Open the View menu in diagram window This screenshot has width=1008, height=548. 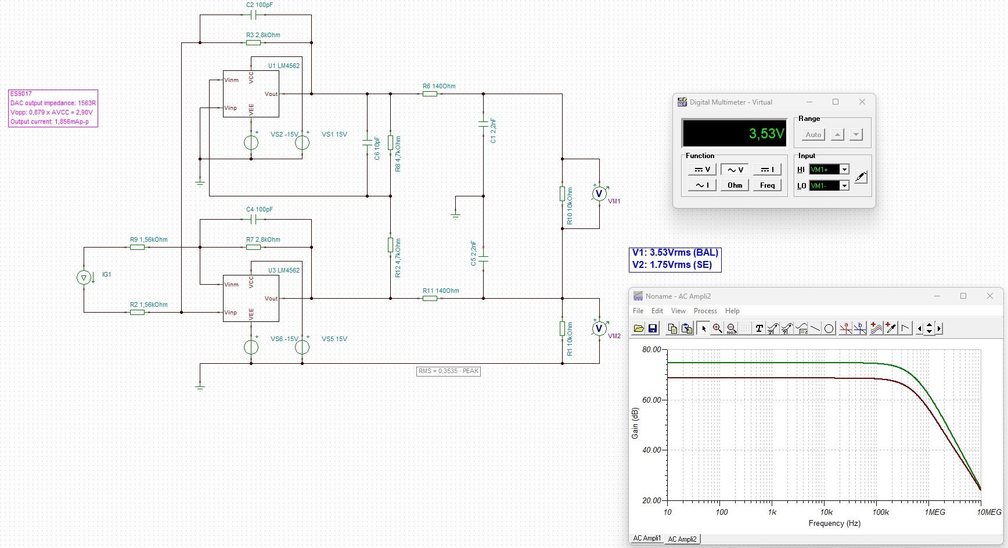click(x=678, y=311)
